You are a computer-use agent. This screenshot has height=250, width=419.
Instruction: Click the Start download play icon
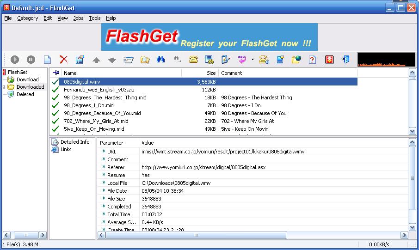15,59
